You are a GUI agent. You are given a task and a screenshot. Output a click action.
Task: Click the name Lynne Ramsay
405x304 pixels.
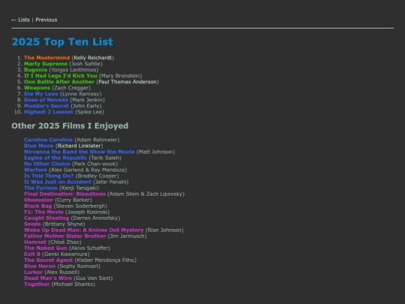click(x=80, y=94)
